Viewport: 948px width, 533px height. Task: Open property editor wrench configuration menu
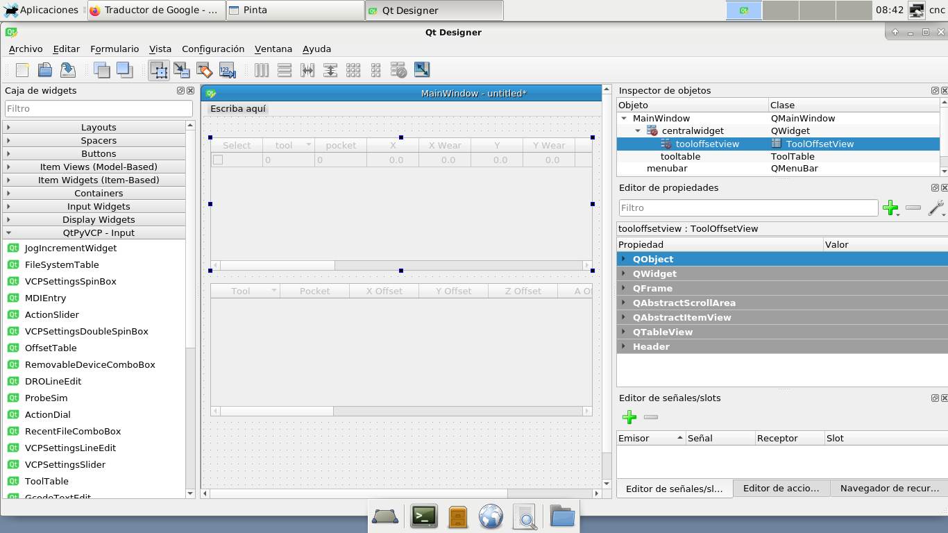click(x=936, y=208)
